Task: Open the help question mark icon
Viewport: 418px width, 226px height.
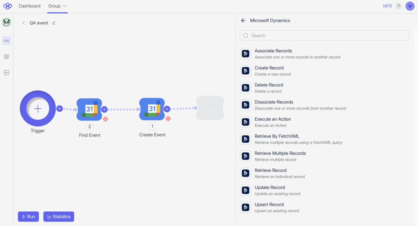Action: [x=398, y=6]
